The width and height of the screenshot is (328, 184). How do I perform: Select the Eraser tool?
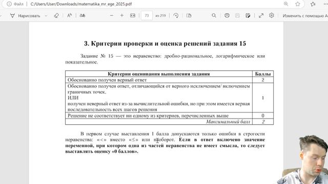point(56,16)
